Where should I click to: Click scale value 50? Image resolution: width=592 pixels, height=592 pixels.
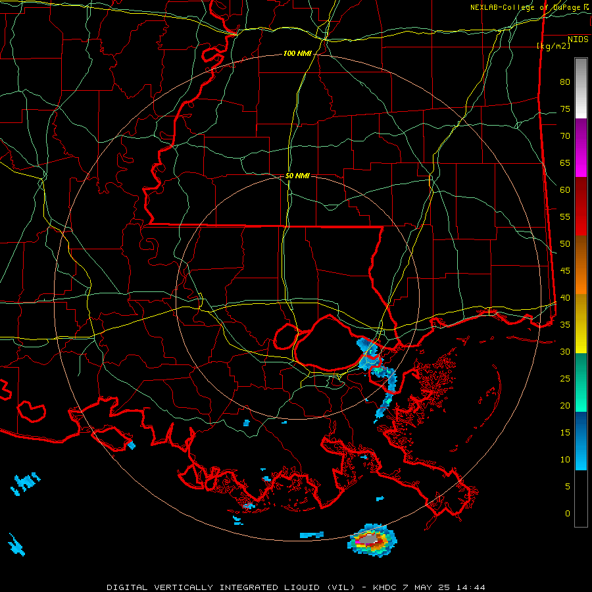tap(565, 244)
